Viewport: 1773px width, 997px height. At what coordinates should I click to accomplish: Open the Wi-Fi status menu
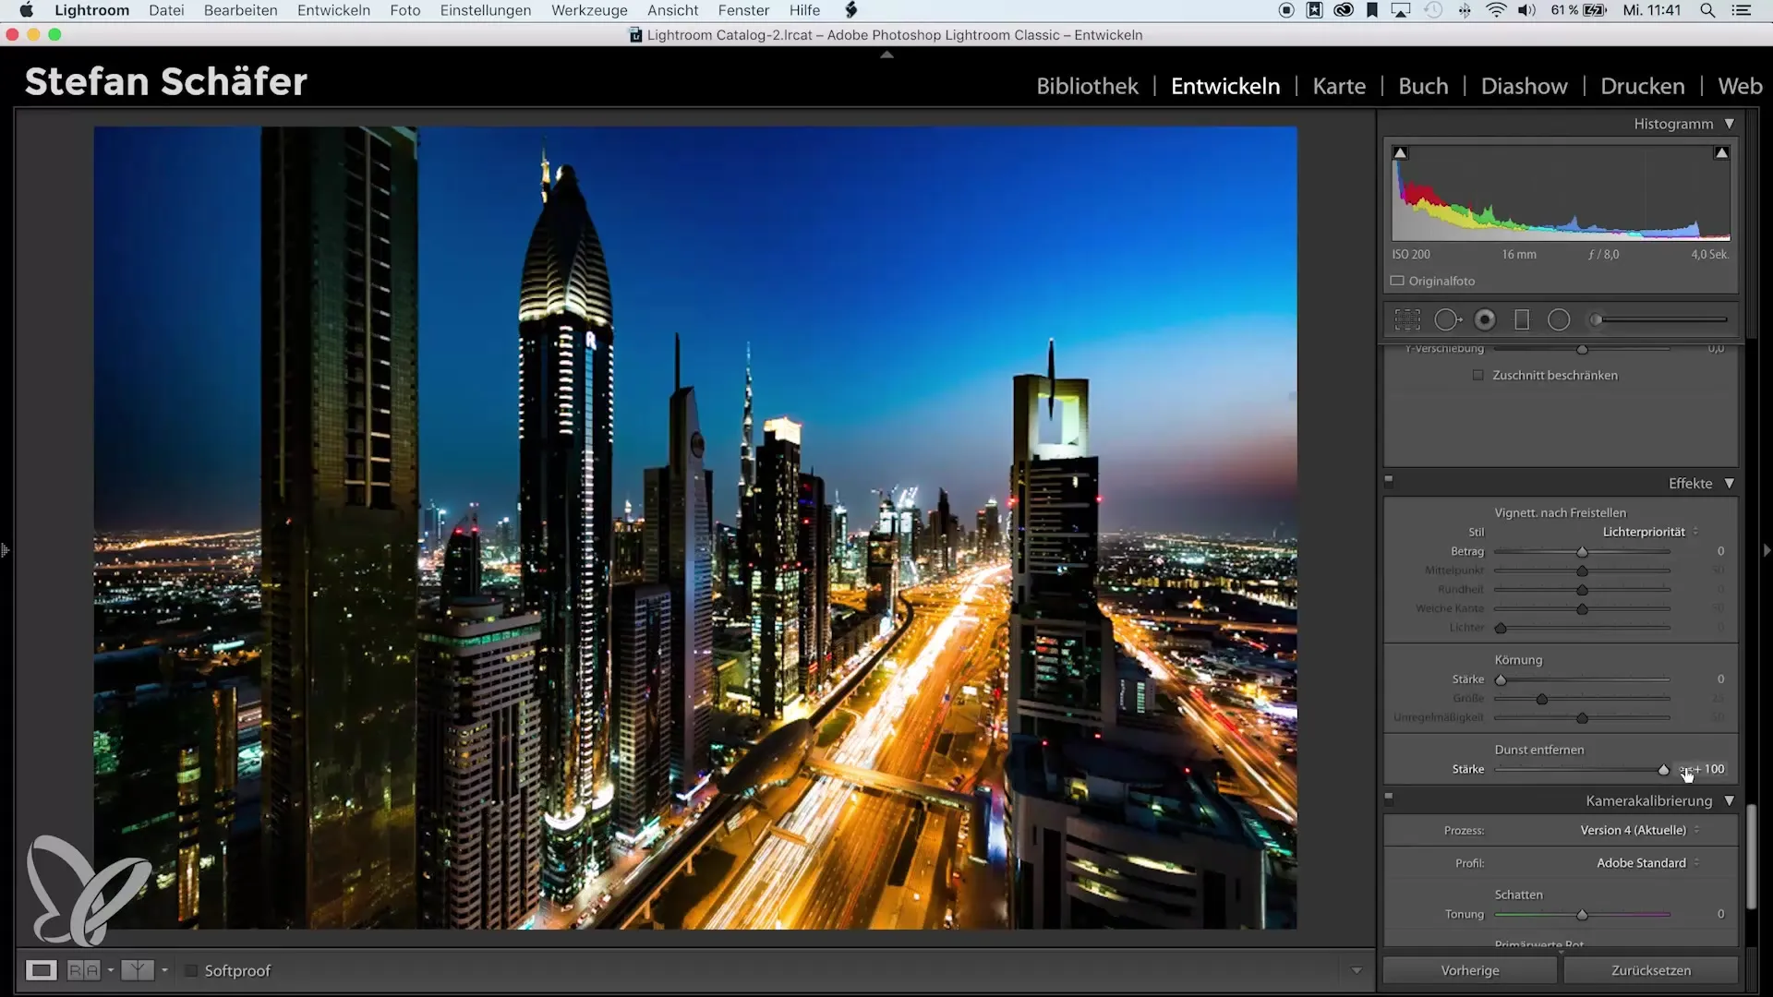click(1496, 10)
